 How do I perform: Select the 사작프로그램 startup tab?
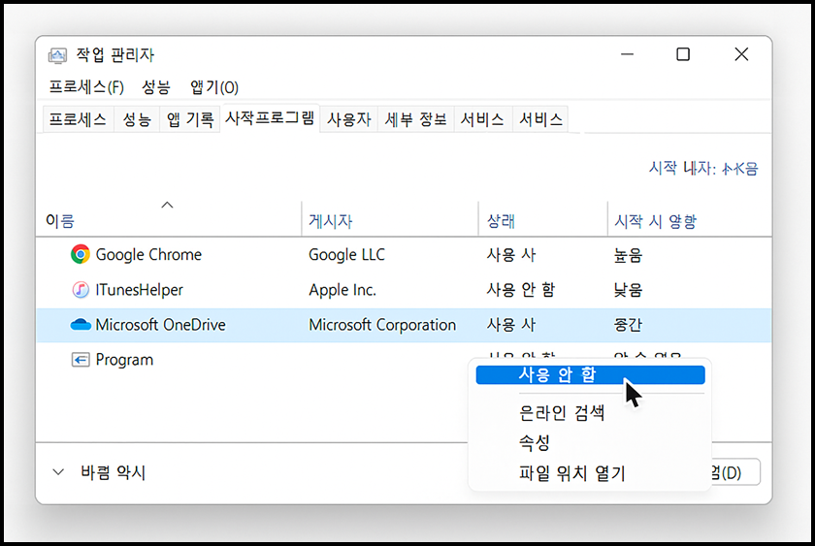[270, 118]
